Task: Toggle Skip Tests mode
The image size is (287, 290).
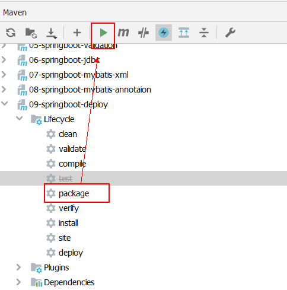Action: click(x=164, y=33)
